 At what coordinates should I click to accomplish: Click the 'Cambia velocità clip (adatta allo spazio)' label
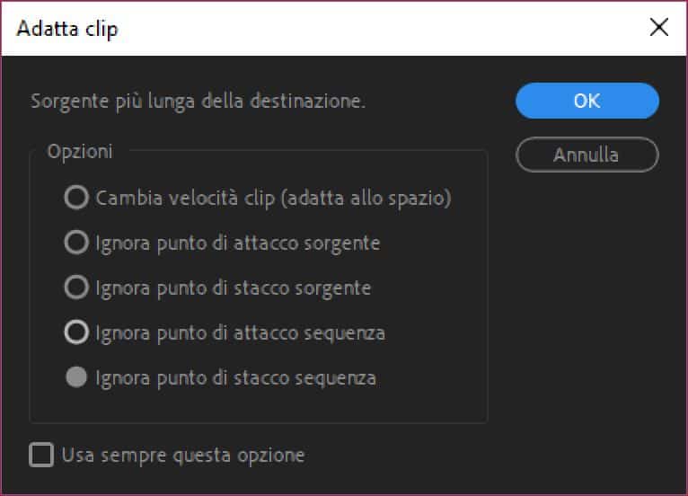click(x=273, y=198)
